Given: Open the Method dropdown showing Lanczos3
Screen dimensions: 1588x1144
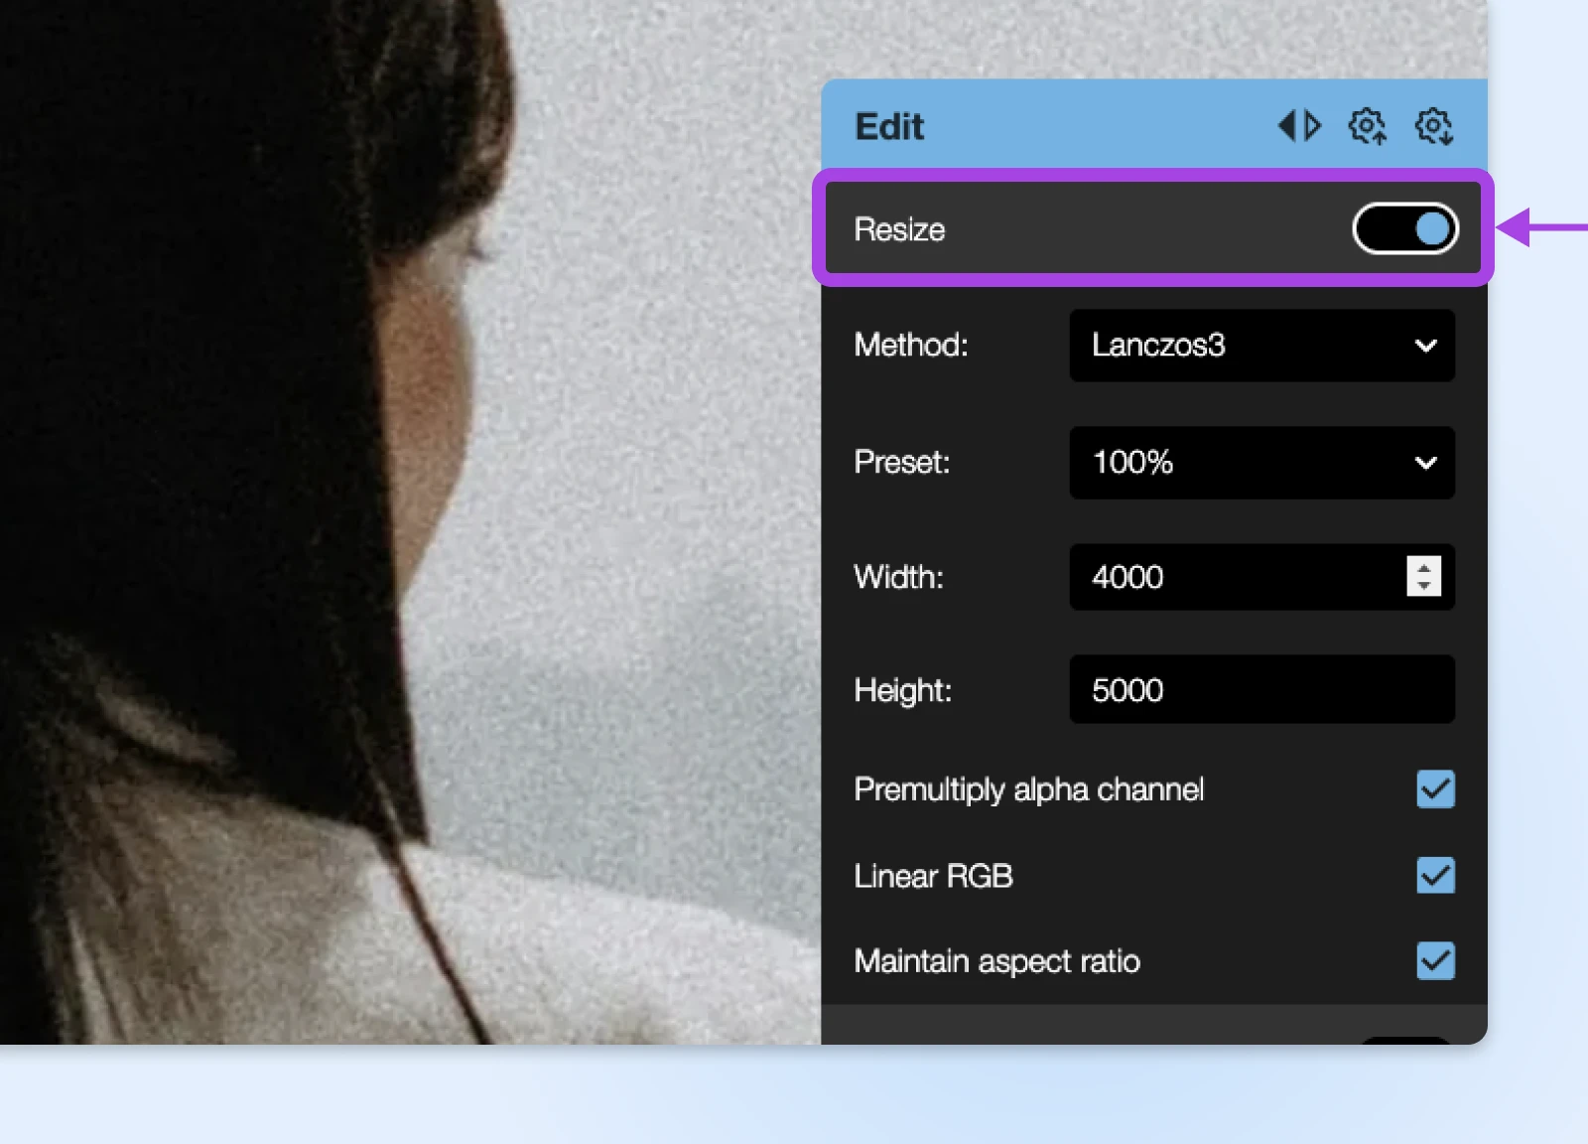Looking at the screenshot, I should pyautogui.click(x=1261, y=346).
